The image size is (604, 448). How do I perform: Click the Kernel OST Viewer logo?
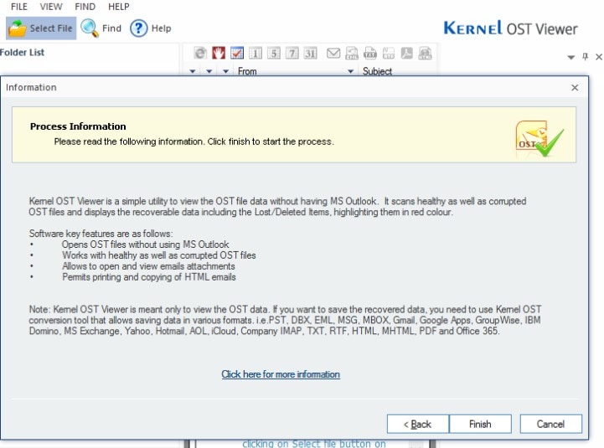[x=511, y=28]
